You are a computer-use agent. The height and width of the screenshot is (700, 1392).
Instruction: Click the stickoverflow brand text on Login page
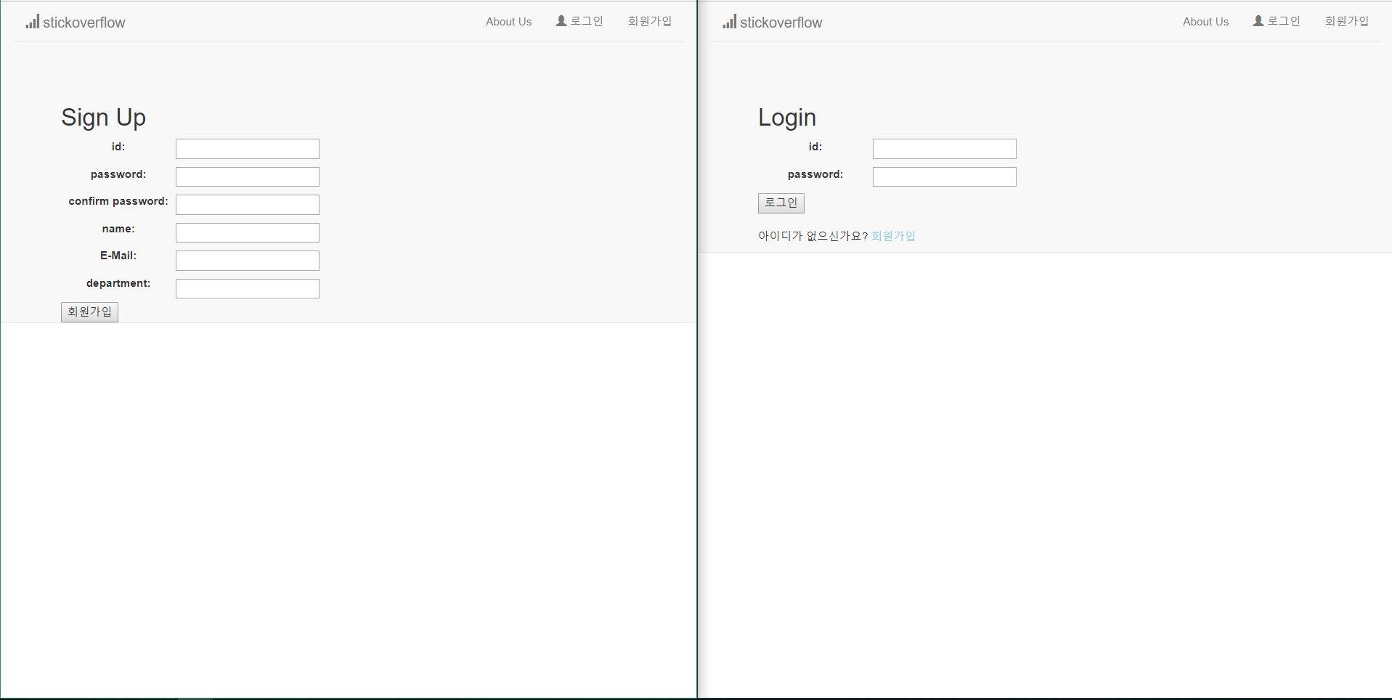tap(781, 23)
